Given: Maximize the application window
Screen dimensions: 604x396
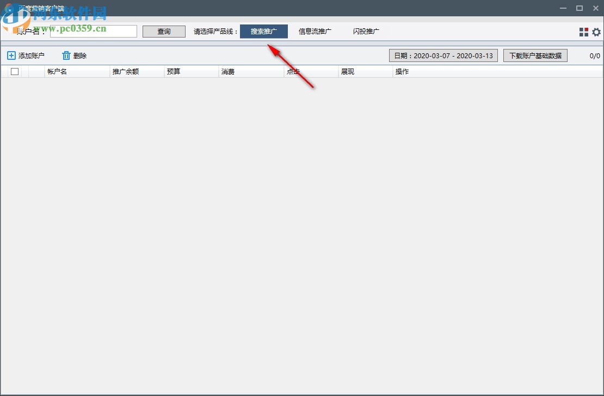Looking at the screenshot, I should point(580,8).
